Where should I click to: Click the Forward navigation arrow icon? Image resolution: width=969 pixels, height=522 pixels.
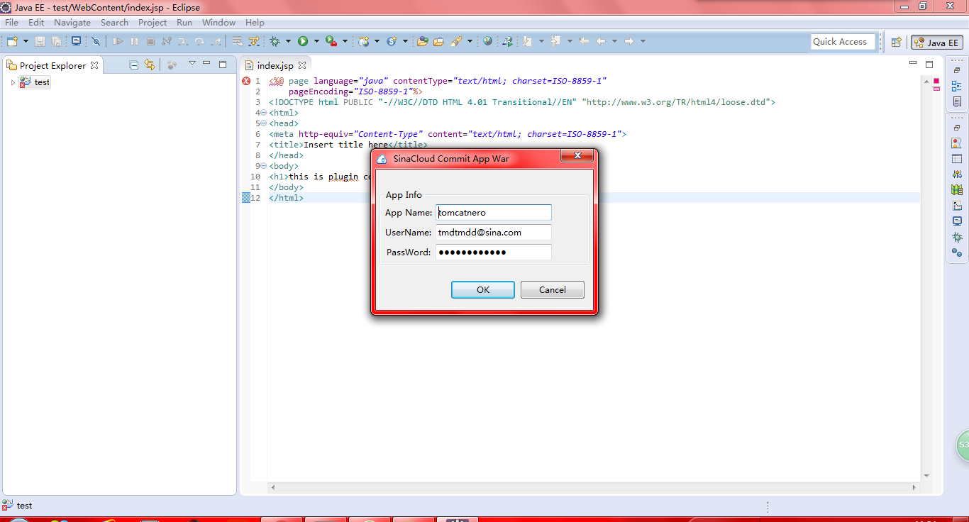point(629,42)
